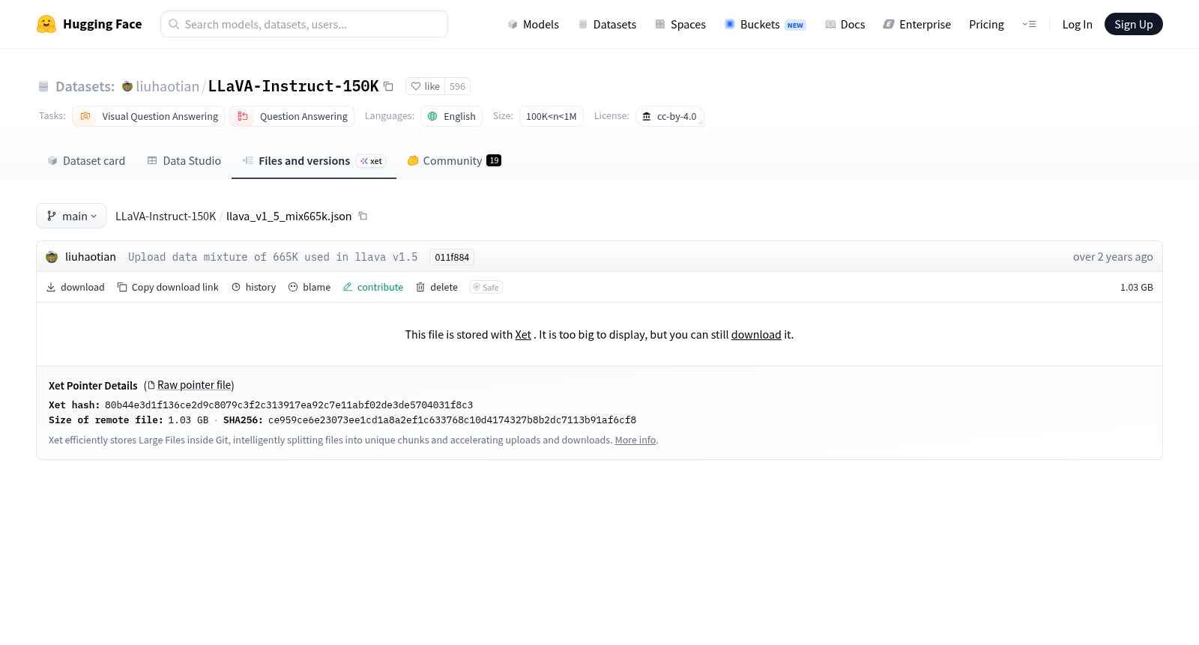Screen dimensions: 1199x645
Task: Focus the search models input field
Action: [x=304, y=24]
